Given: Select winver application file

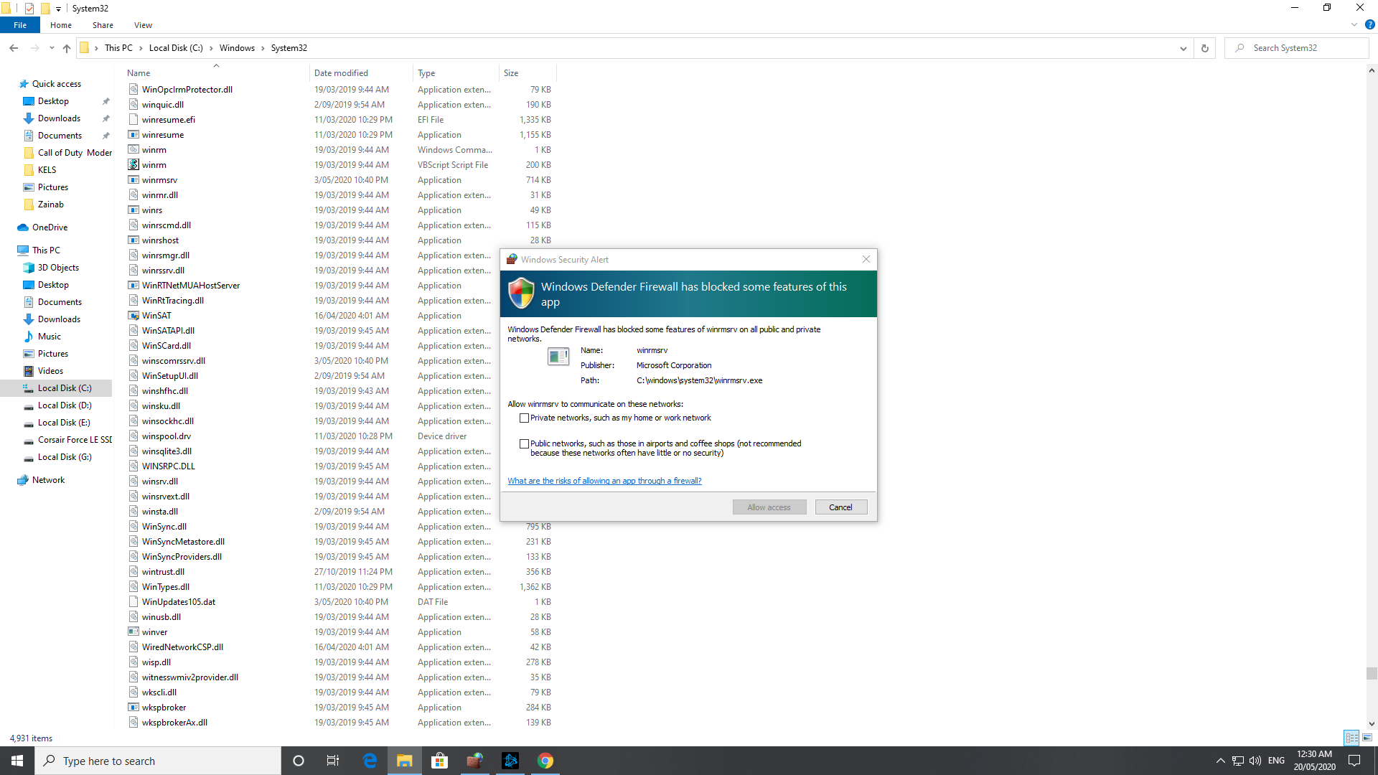Looking at the screenshot, I should tap(154, 632).
